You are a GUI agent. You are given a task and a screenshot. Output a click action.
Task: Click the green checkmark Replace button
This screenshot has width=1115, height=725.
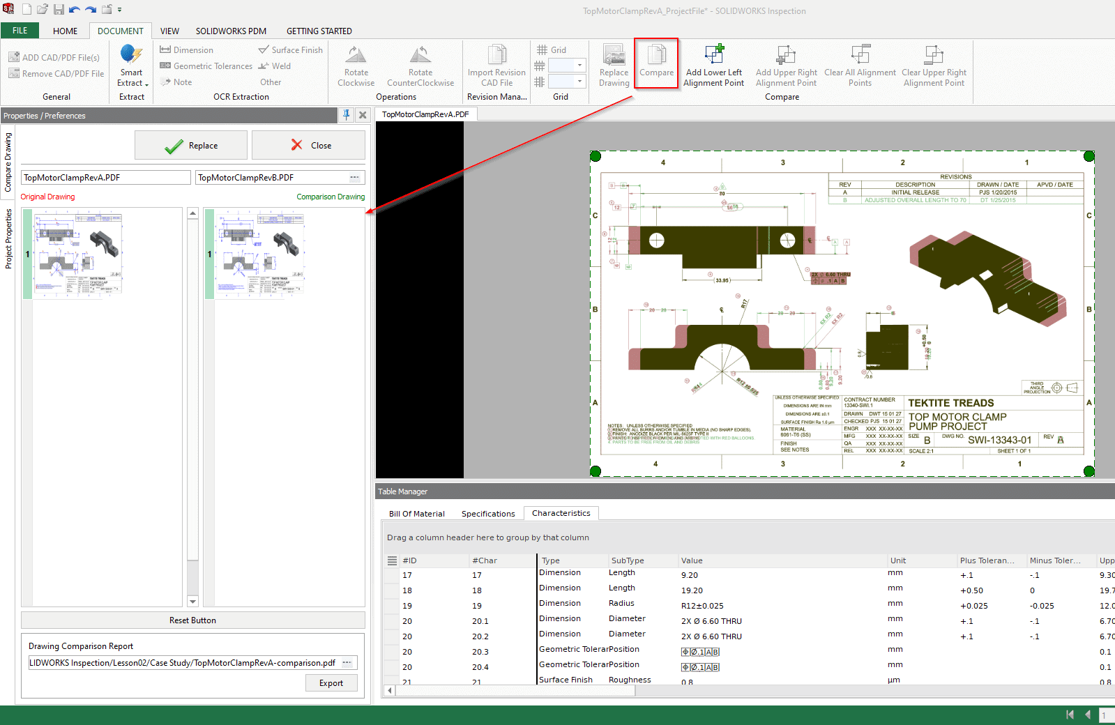click(x=191, y=145)
